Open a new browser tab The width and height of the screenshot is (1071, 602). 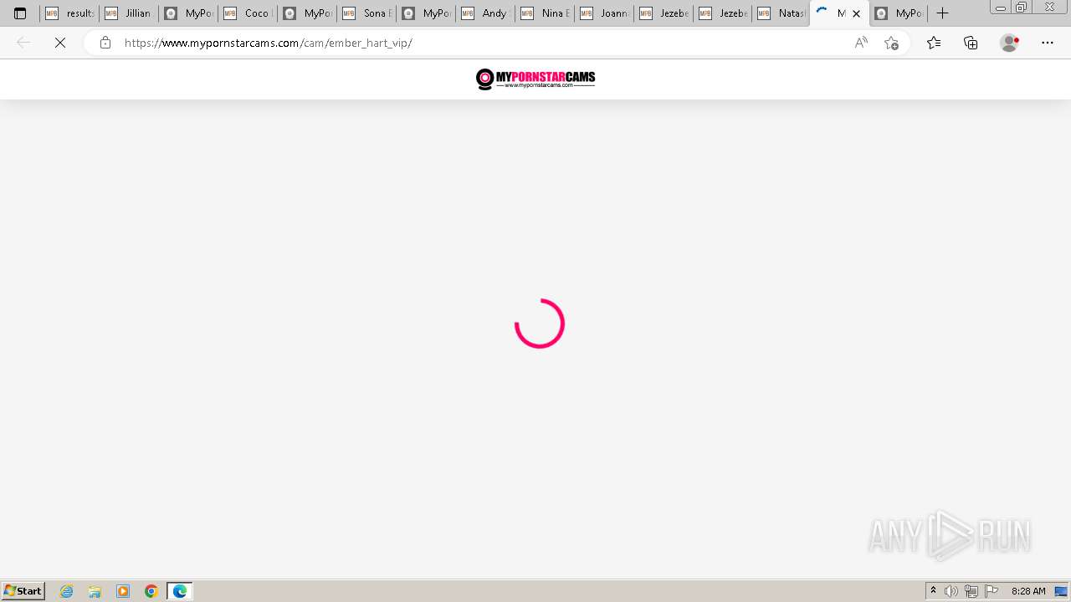[942, 13]
